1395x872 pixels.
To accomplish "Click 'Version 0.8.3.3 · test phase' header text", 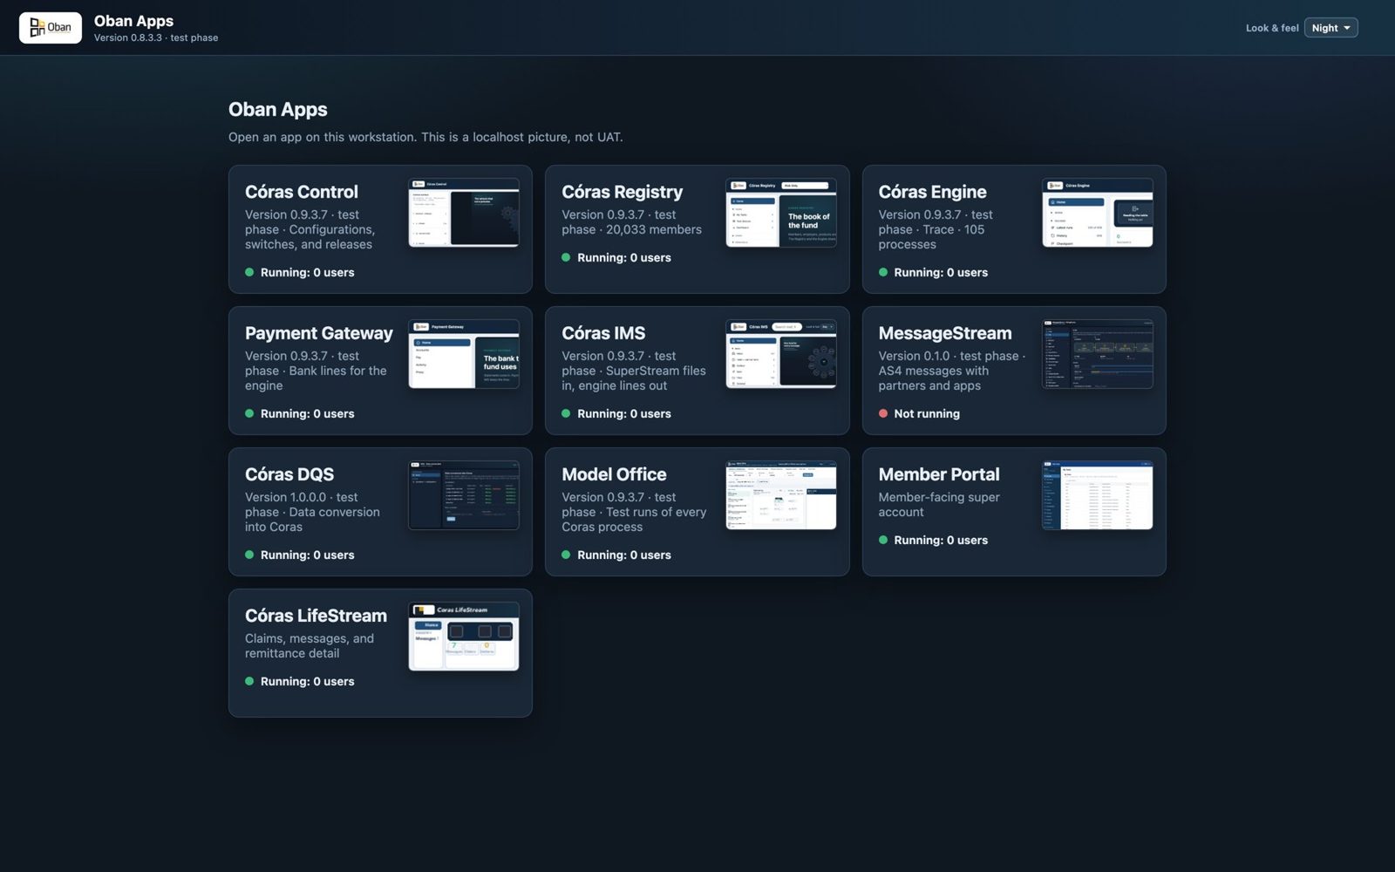I will [156, 37].
